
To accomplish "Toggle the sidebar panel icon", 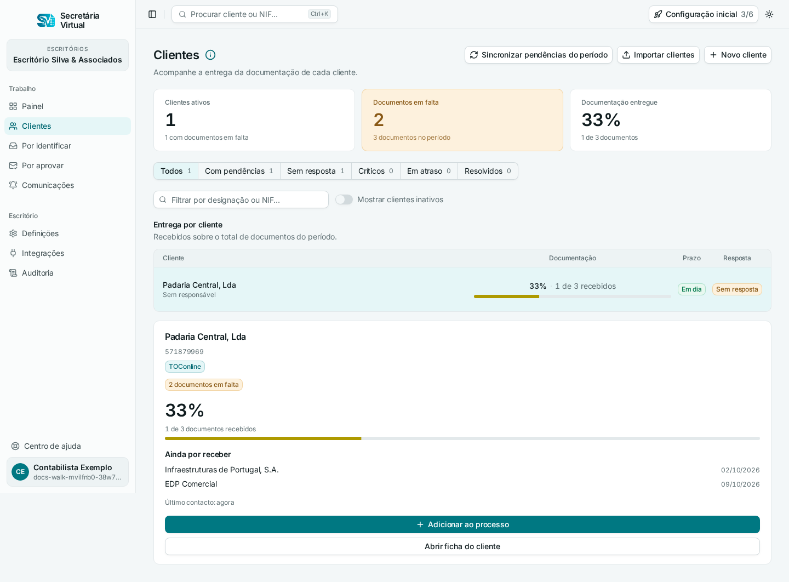I will [x=152, y=14].
